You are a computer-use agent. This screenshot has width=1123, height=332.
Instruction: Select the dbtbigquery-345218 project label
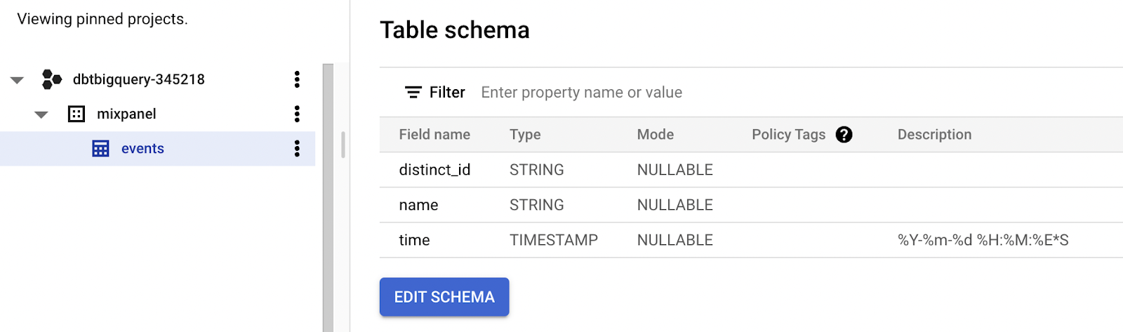click(139, 79)
